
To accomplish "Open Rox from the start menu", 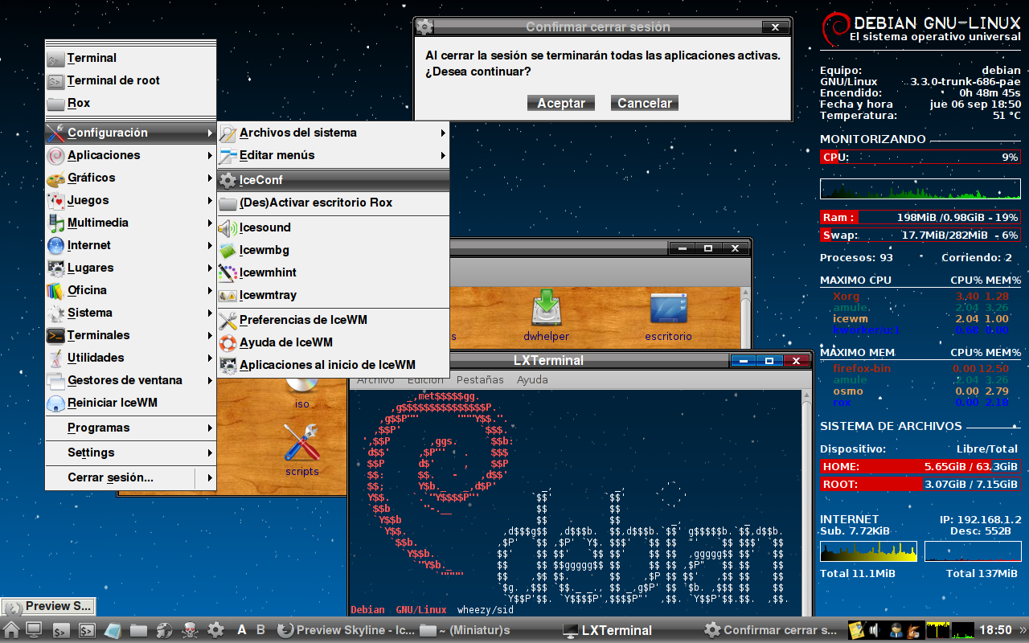I will (130, 103).
